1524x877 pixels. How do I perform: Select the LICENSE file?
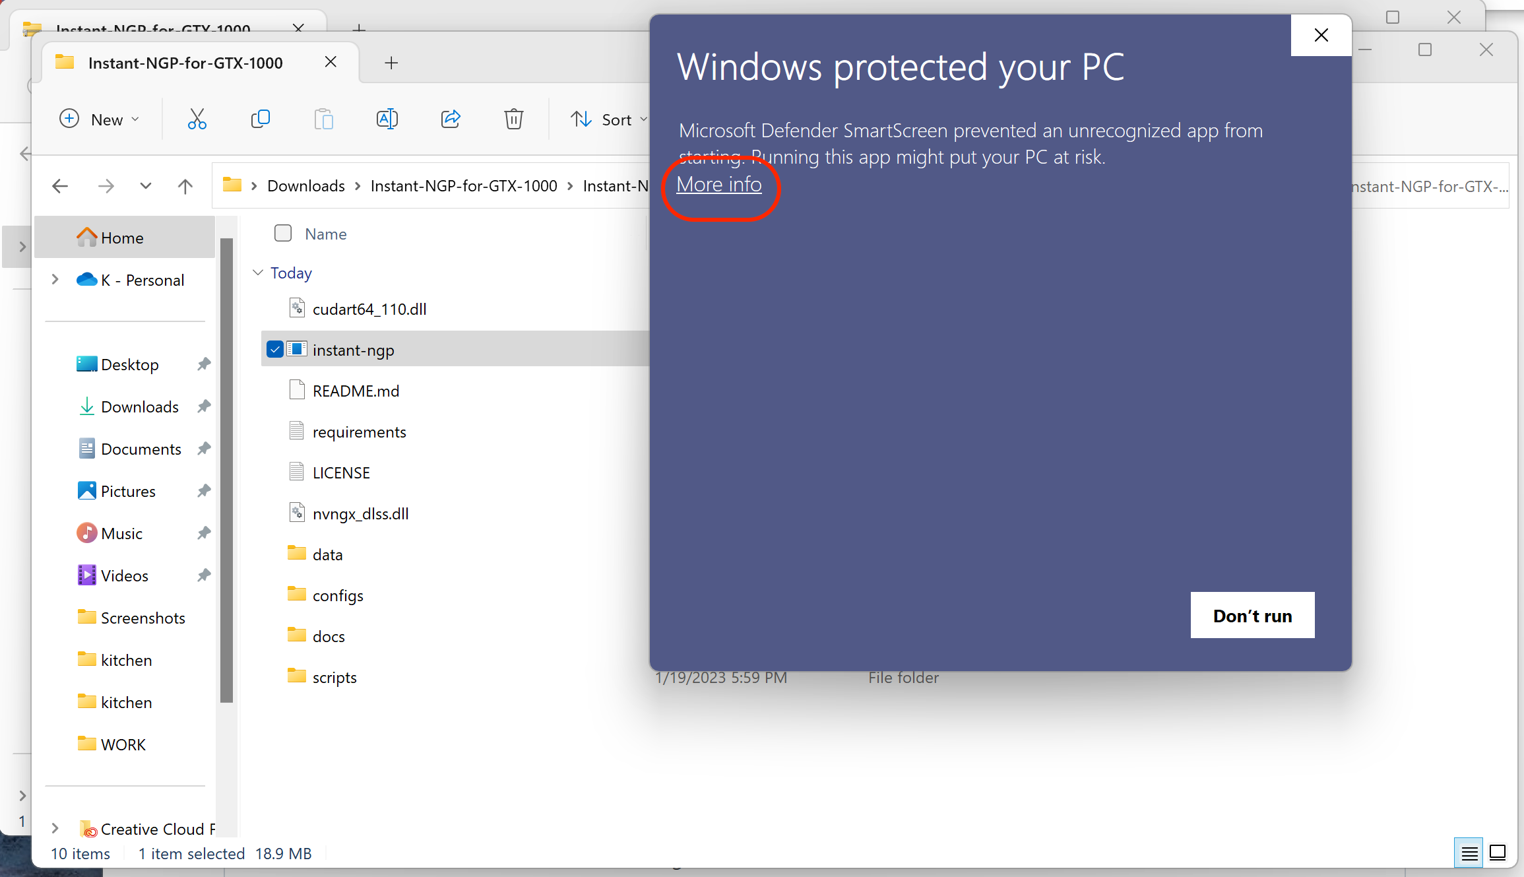341,472
